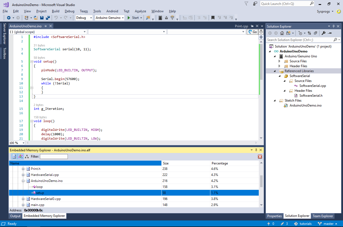
Task: Open the editor zoom 100 % dropdown
Action: pyautogui.click(x=17, y=143)
